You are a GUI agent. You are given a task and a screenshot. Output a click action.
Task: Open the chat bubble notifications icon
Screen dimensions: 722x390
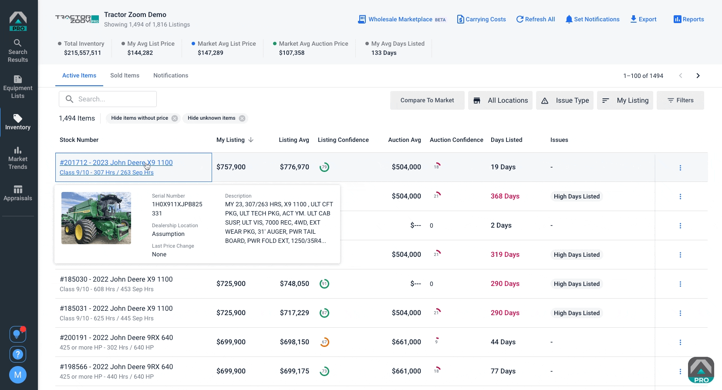pos(18,334)
